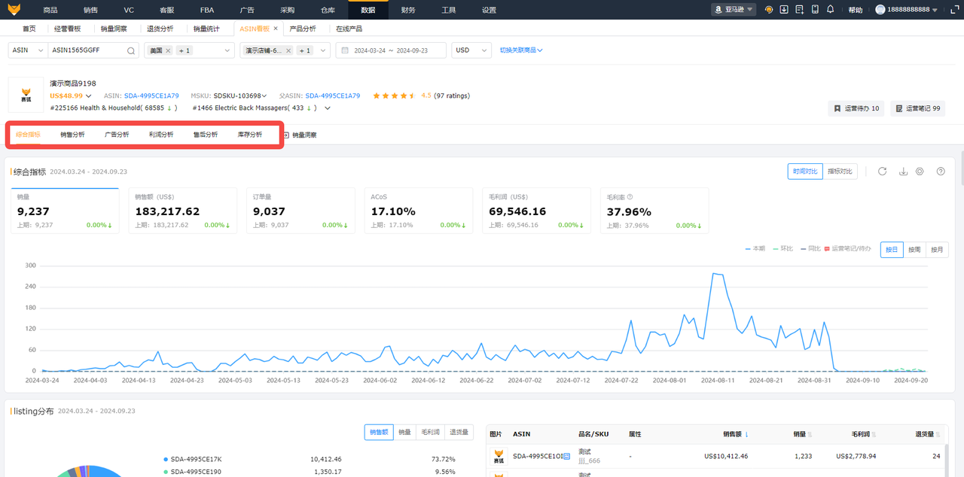The image size is (964, 477).
Task: Click the notification bell icon
Action: pos(830,10)
